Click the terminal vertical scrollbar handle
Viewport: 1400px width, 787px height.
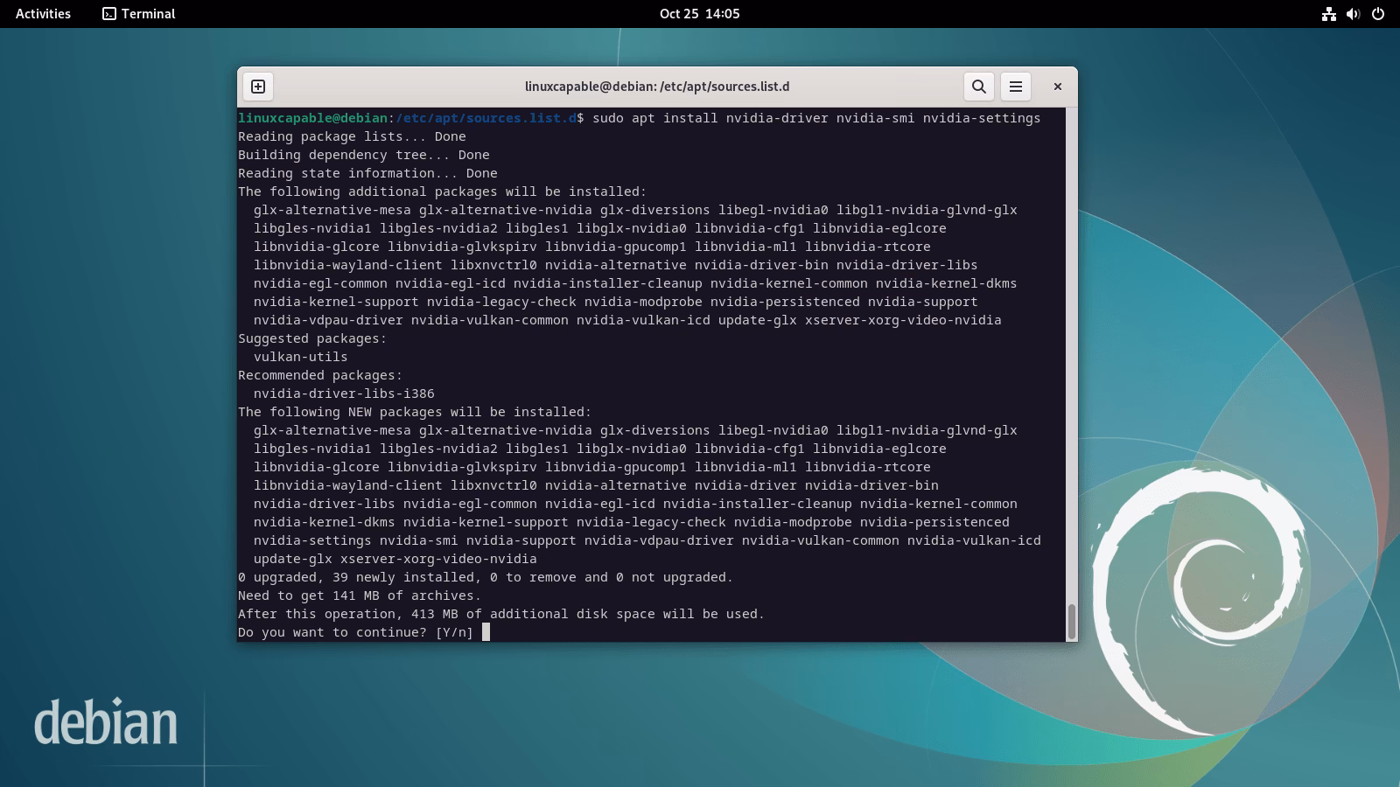click(x=1071, y=622)
